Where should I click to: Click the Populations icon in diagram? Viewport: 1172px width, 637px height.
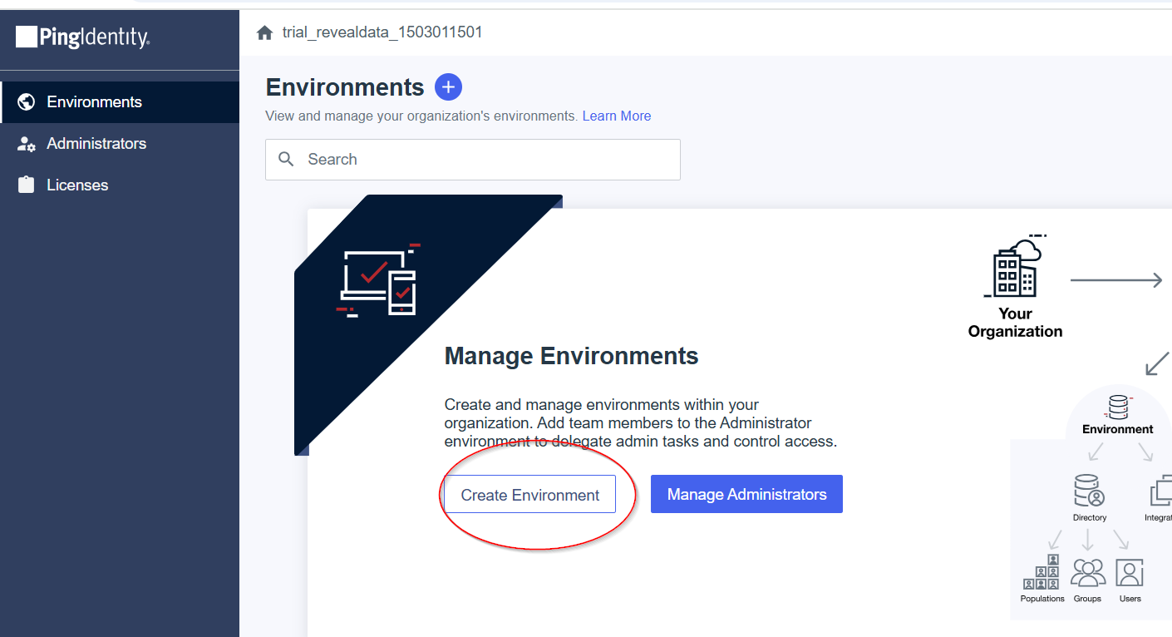(1042, 573)
